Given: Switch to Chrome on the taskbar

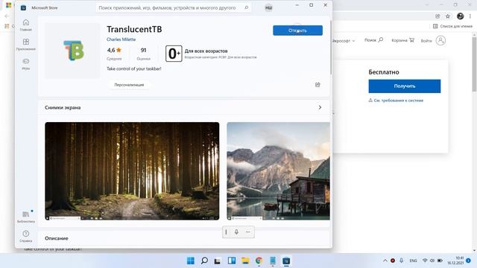Looking at the screenshot, I should click(x=259, y=261).
